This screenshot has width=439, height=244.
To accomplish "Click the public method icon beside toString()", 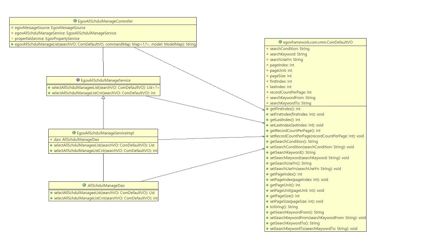I will (x=267, y=207).
